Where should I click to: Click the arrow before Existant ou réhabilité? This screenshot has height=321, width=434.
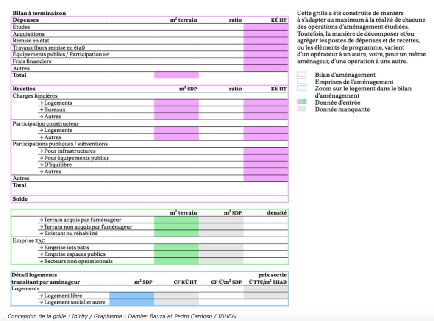41,233
